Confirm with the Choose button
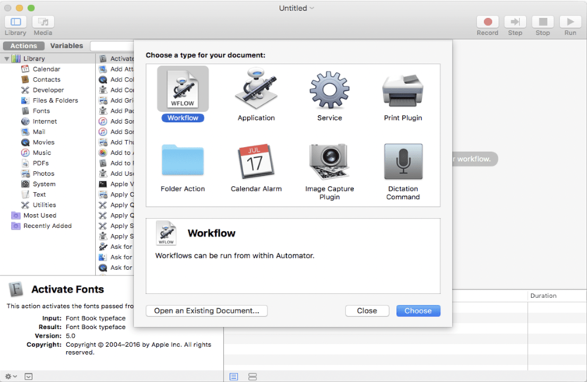This screenshot has width=587, height=382. (x=418, y=310)
